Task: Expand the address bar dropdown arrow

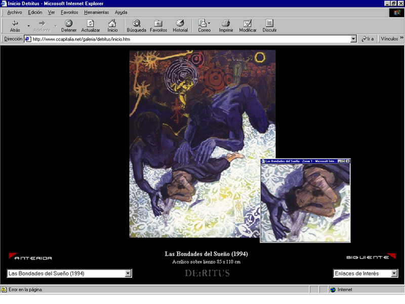Action: click(353, 39)
